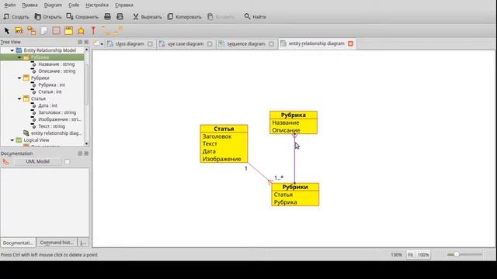This screenshot has height=279, width=497.
Task: Float the Documentation panel
Action: point(80,153)
